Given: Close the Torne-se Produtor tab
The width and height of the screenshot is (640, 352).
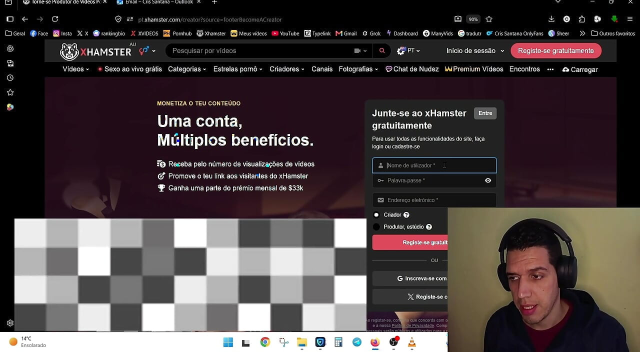Looking at the screenshot, I should (105, 2).
